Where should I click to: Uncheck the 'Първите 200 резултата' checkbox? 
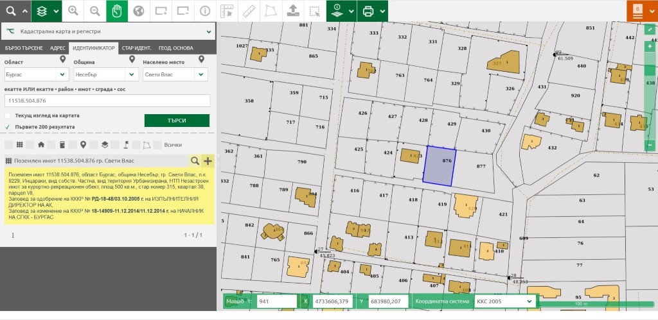click(8, 127)
